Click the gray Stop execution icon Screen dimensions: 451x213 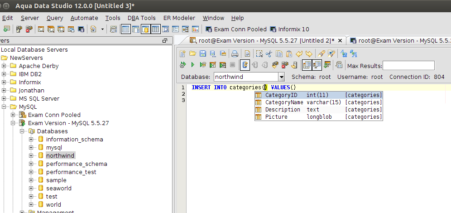click(x=232, y=65)
